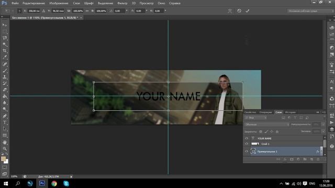Select the Dodge tool
This screenshot has width=335, height=188.
click(x=5, y=109)
